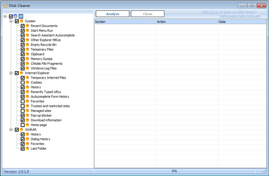The width and height of the screenshot is (269, 176).
Task: Select the Windows Log Files item
Action: click(x=43, y=68)
